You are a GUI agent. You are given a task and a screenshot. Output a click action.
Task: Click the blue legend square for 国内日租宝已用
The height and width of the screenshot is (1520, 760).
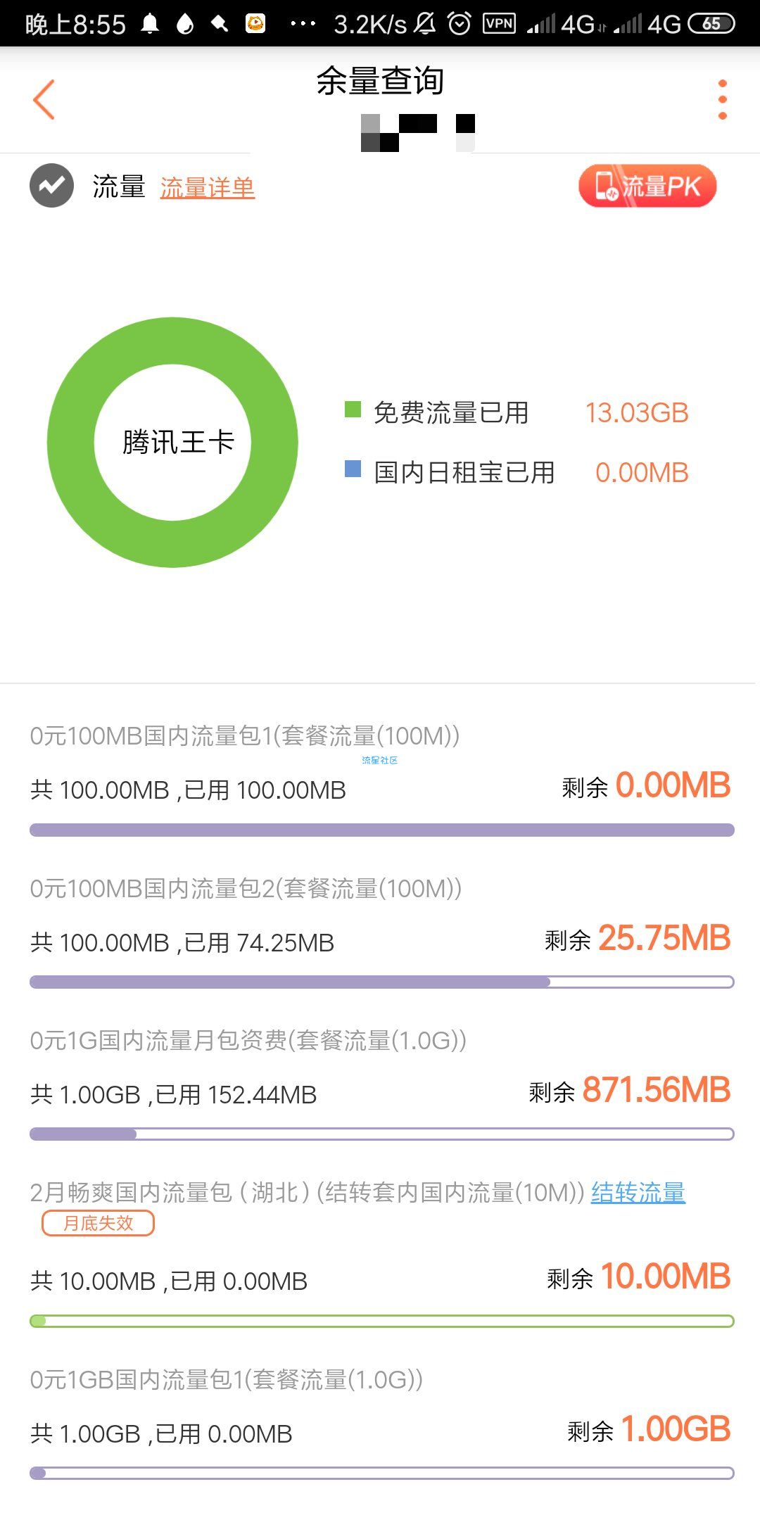(353, 469)
